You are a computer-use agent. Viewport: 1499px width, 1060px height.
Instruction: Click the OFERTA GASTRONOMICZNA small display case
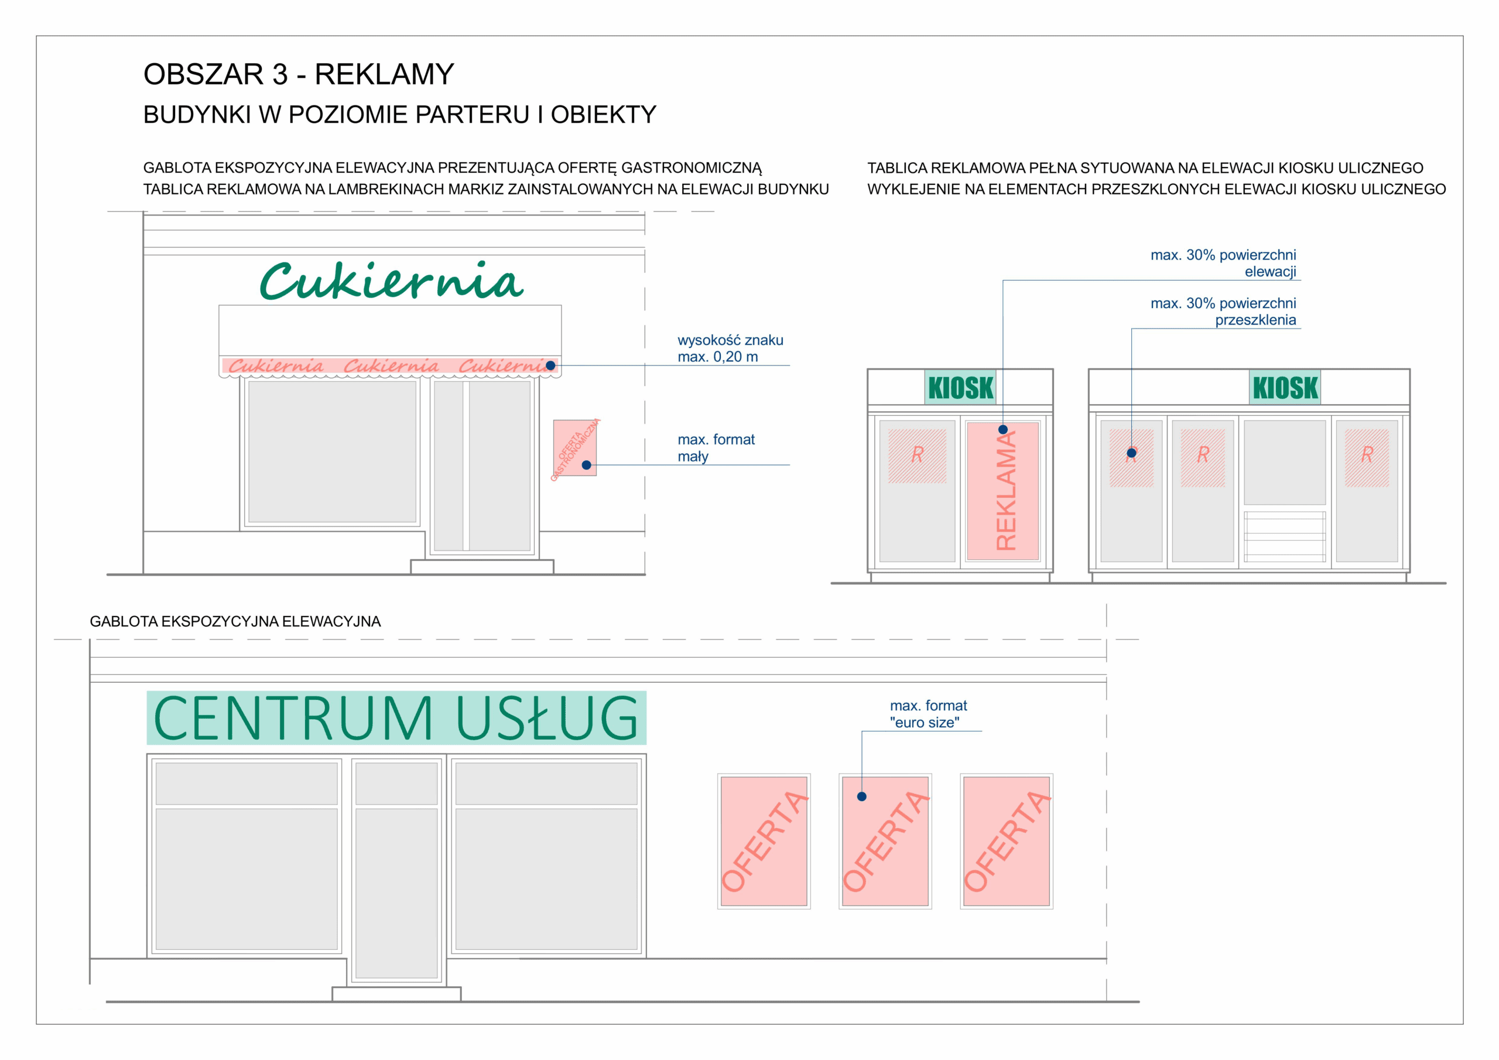(x=574, y=448)
